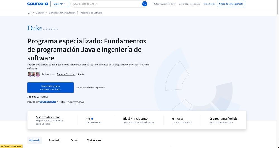
Task: Select the 'Acerca de' tab
Action: click(x=35, y=140)
